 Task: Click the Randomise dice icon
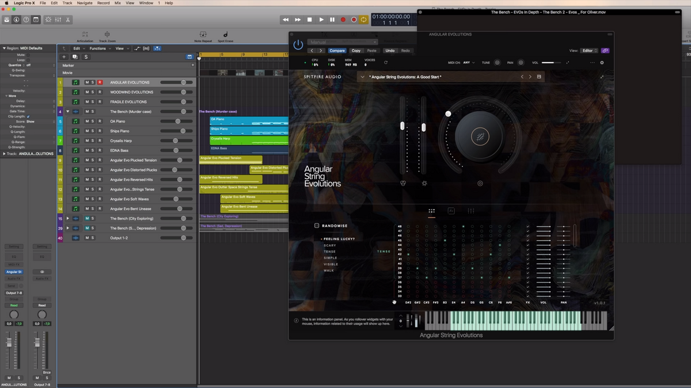tap(317, 226)
